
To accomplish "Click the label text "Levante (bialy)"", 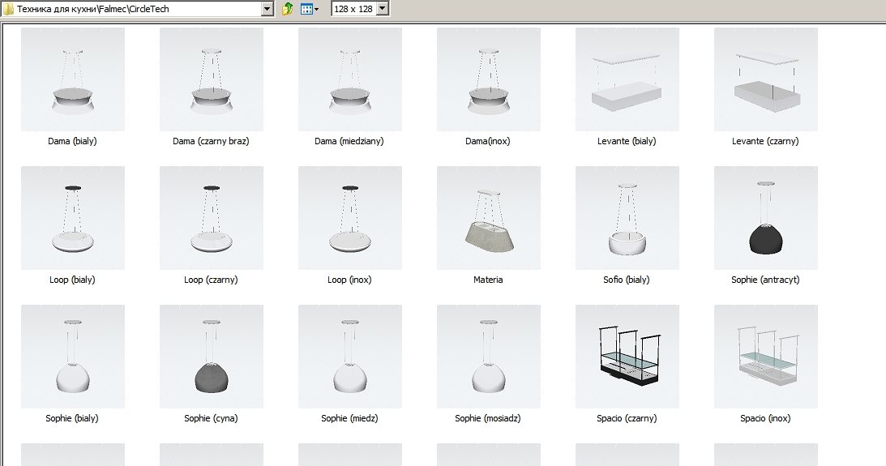I will click(627, 141).
